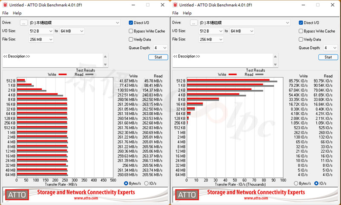Minimize the right ATTO window
The height and width of the screenshot is (205, 341).
click(x=304, y=5)
